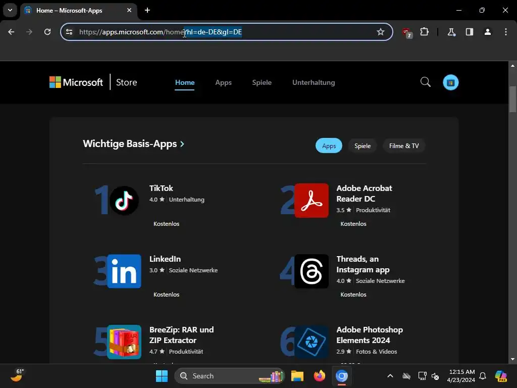Image resolution: width=517 pixels, height=388 pixels.
Task: Go back to the previous page
Action: pyautogui.click(x=11, y=32)
